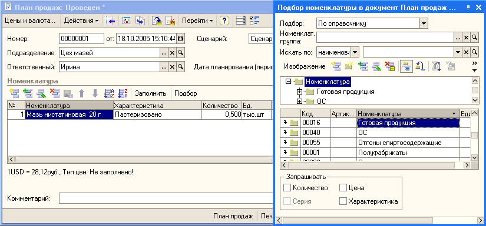Screen dimensions: 486x226
Task: Open filter and sort settings funnel icon
Action: point(436,66)
